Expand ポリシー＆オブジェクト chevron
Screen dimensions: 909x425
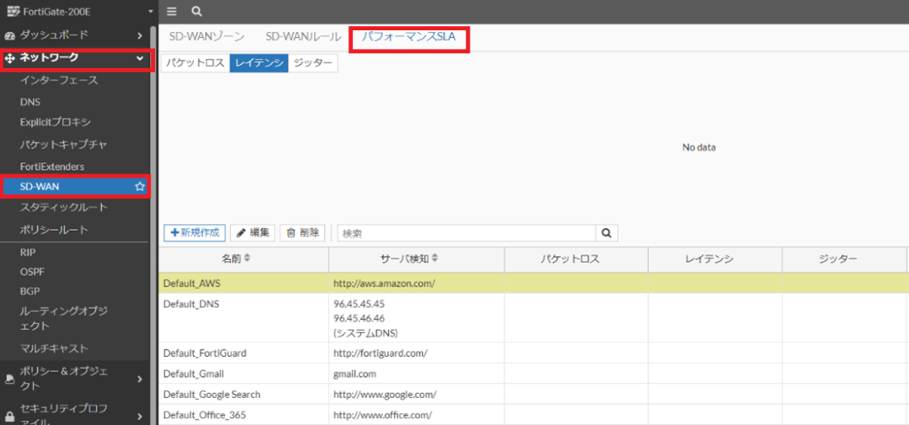click(140, 379)
